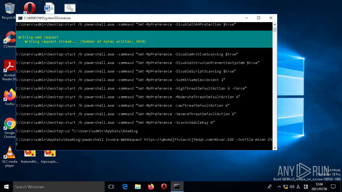Click the taskbar clock showing 12:04

pyautogui.click(x=319, y=187)
